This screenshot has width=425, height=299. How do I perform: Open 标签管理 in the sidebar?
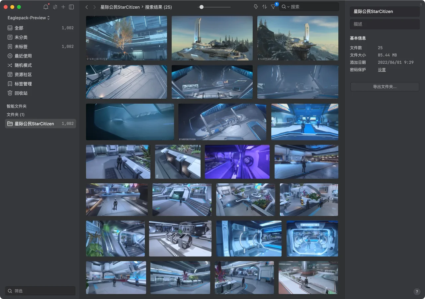41,84
